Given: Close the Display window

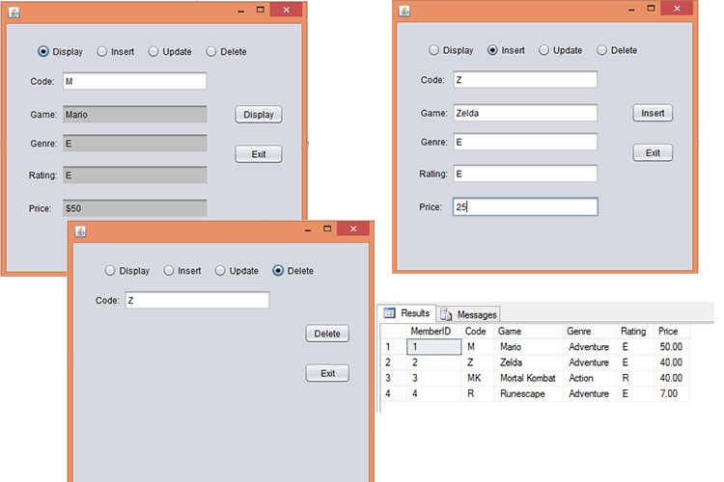Looking at the screenshot, I should click(x=287, y=10).
